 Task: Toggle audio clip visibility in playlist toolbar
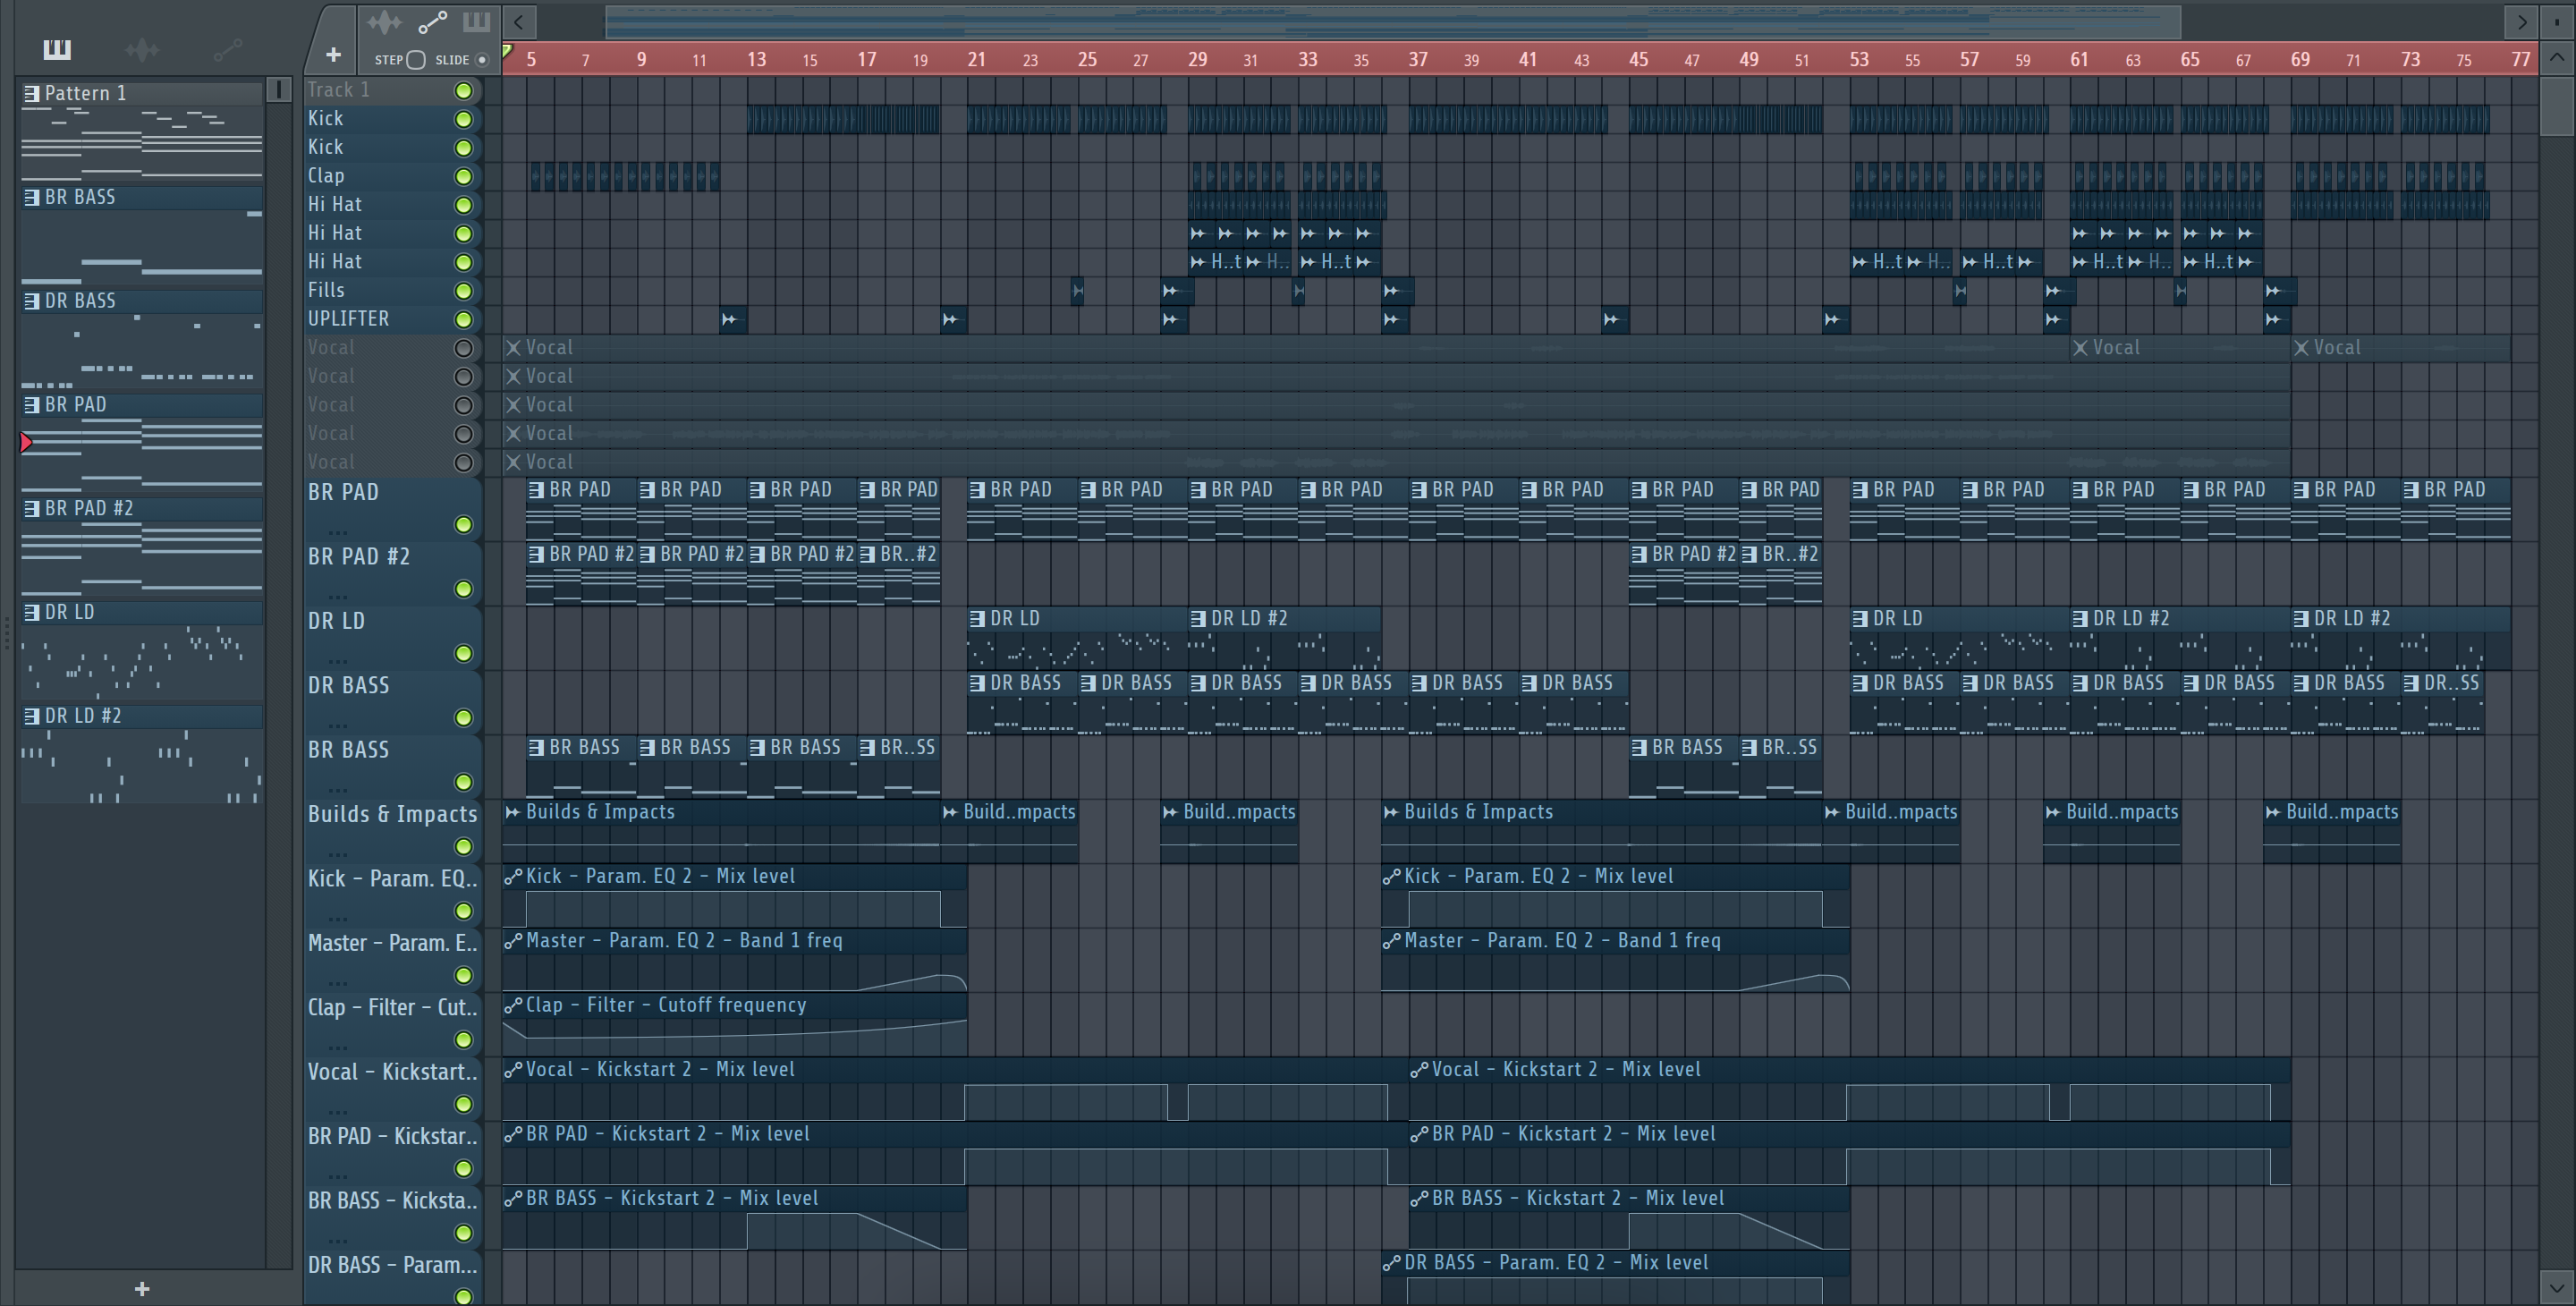pyautogui.click(x=384, y=22)
